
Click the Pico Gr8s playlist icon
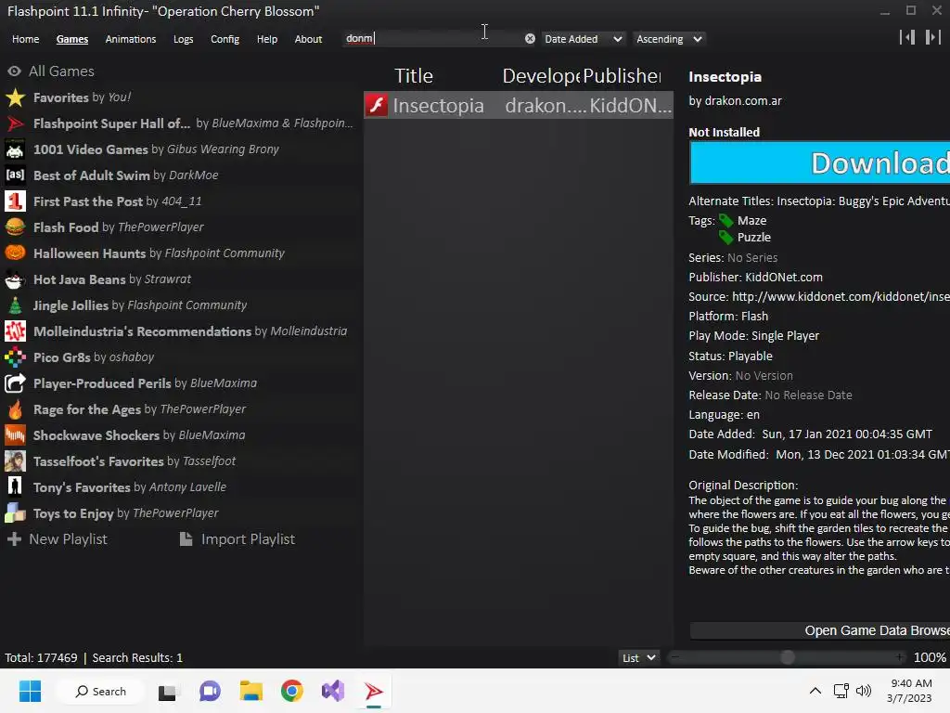tap(15, 357)
